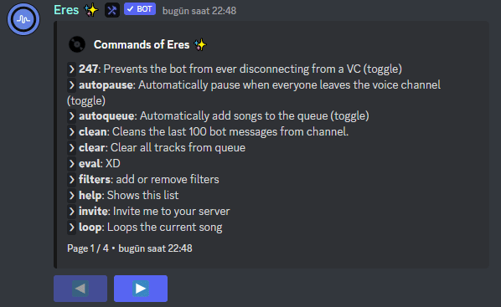The height and width of the screenshot is (307, 501).
Task: Go to next help page arrow button
Action: pos(141,289)
